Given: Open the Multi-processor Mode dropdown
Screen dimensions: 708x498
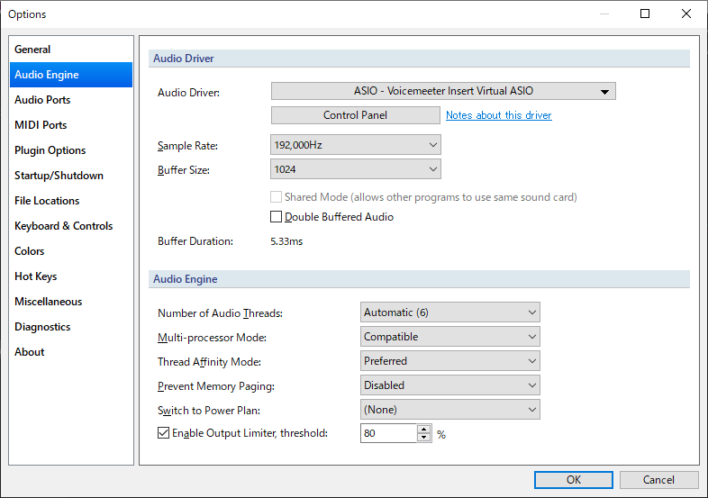Looking at the screenshot, I should (449, 337).
